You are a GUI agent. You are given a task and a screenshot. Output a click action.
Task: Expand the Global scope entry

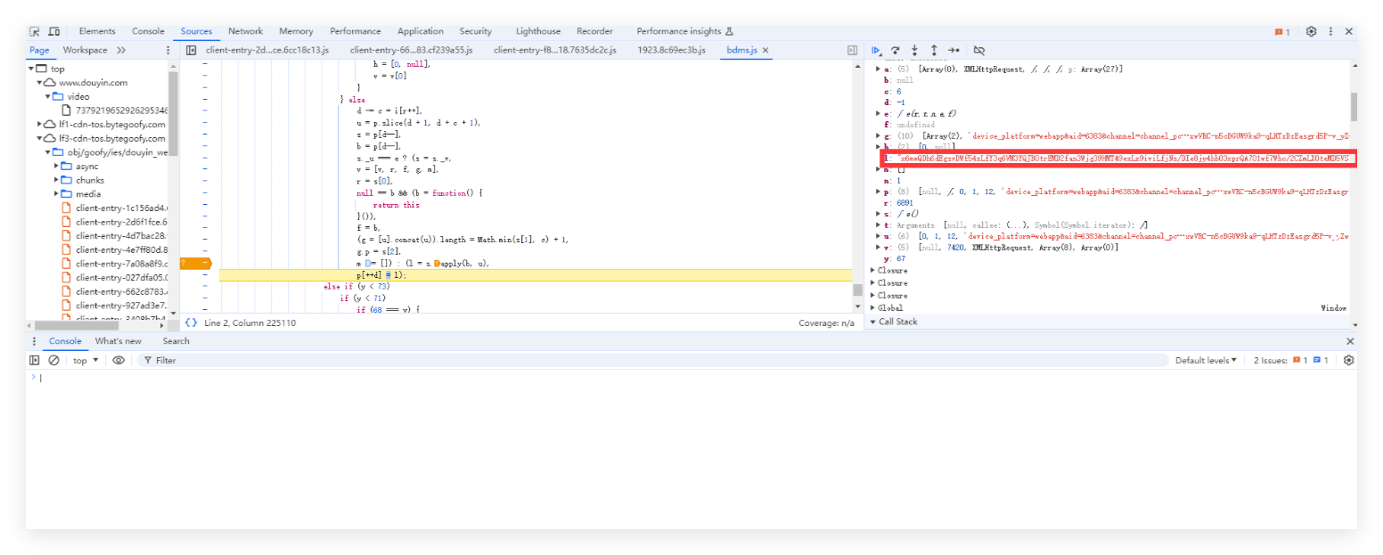(873, 307)
